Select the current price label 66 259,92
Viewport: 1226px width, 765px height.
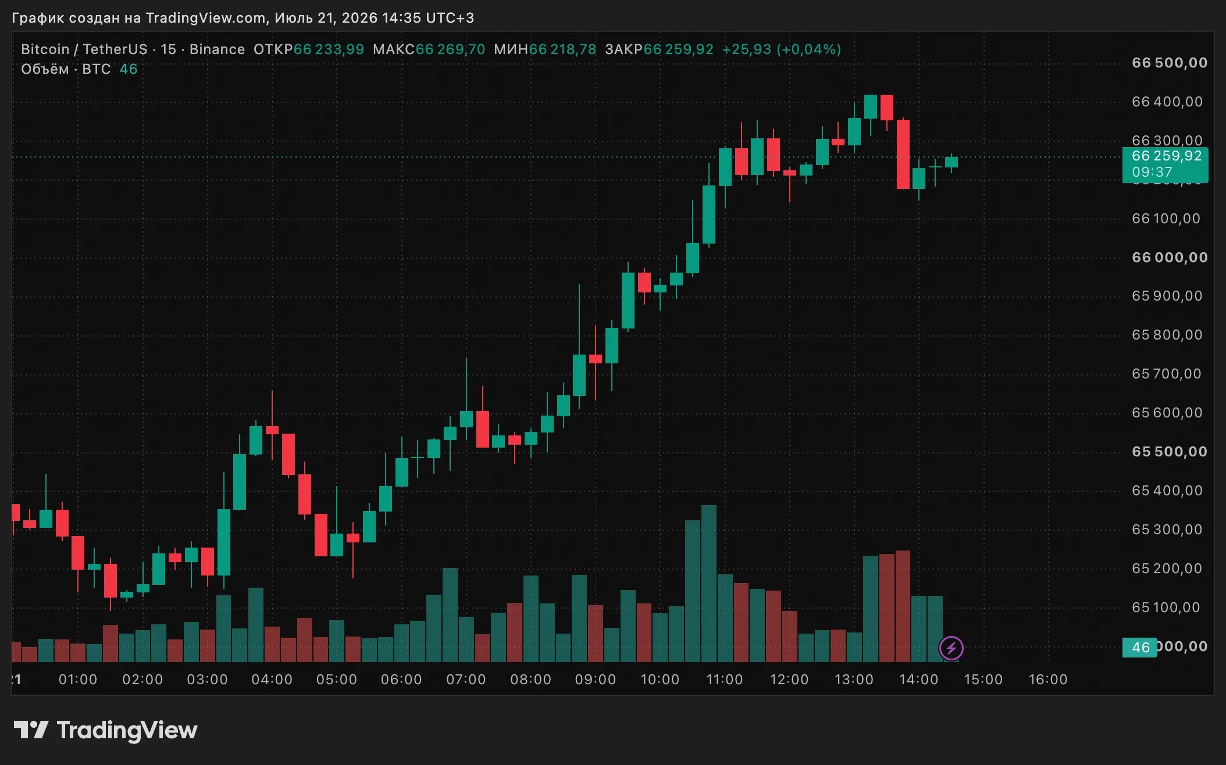pyautogui.click(x=1167, y=156)
